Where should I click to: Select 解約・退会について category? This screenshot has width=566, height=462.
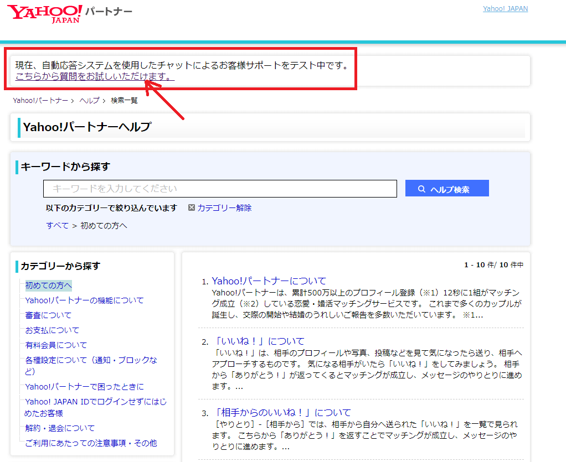60,428
